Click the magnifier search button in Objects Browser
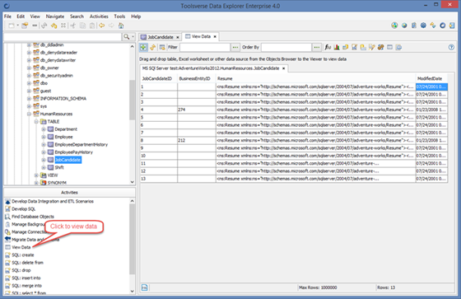The height and width of the screenshot is (299, 461). (x=127, y=37)
